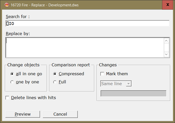This screenshot has width=175, height=123.
Task: Click the Preview button
Action: coord(23,114)
